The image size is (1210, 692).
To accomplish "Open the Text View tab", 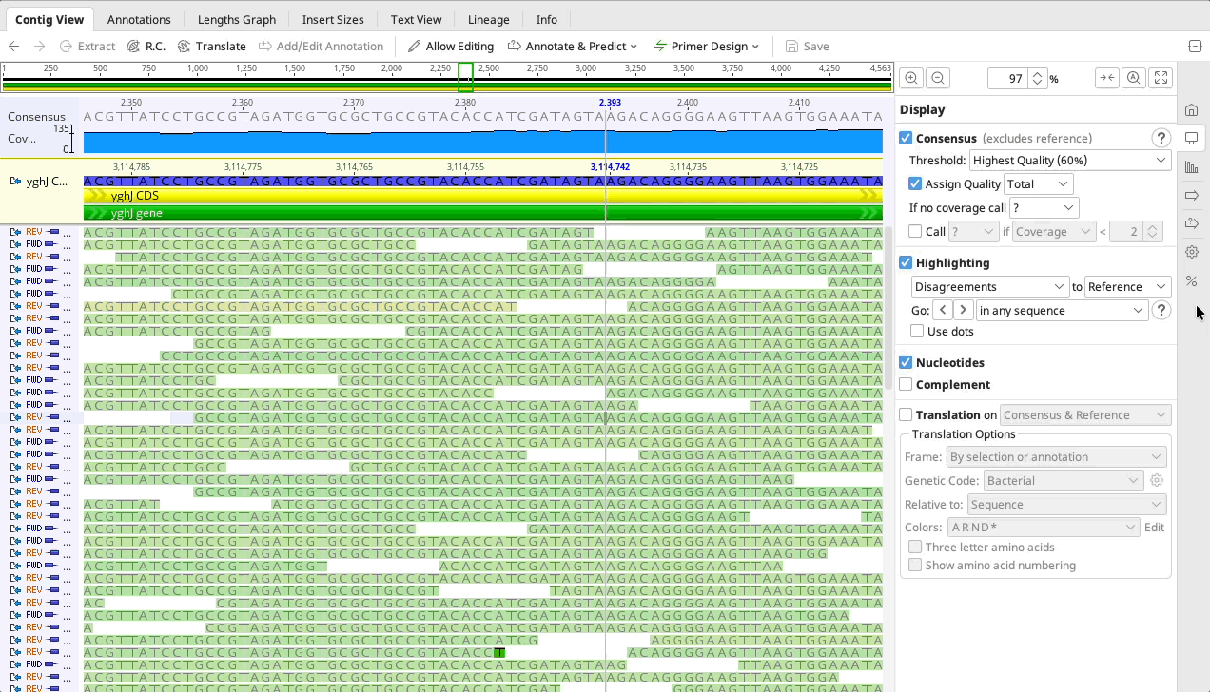I will pos(416,18).
